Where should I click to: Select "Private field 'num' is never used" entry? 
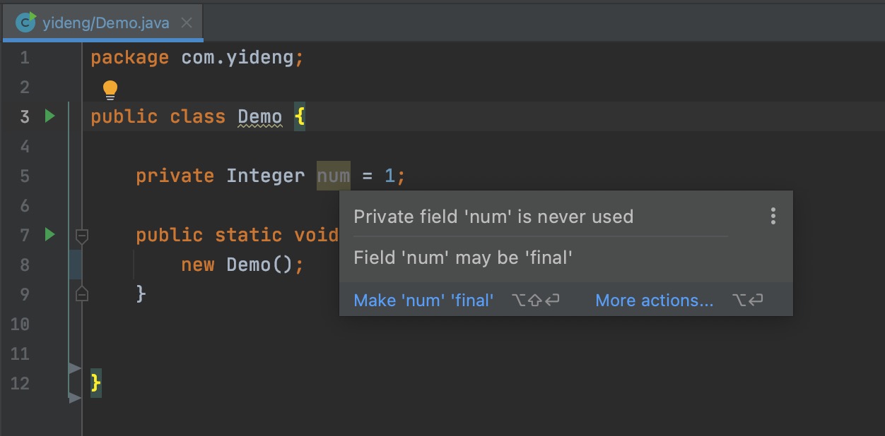[x=493, y=217]
